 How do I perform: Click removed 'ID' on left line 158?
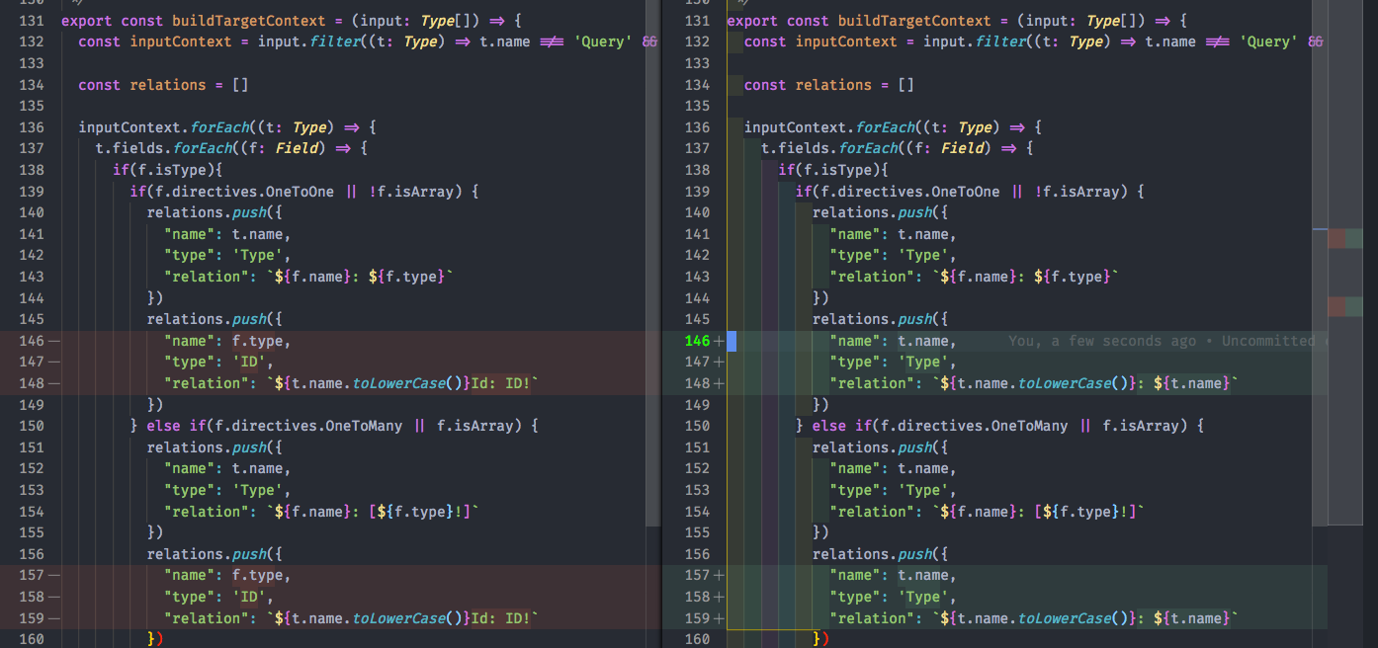(x=249, y=597)
